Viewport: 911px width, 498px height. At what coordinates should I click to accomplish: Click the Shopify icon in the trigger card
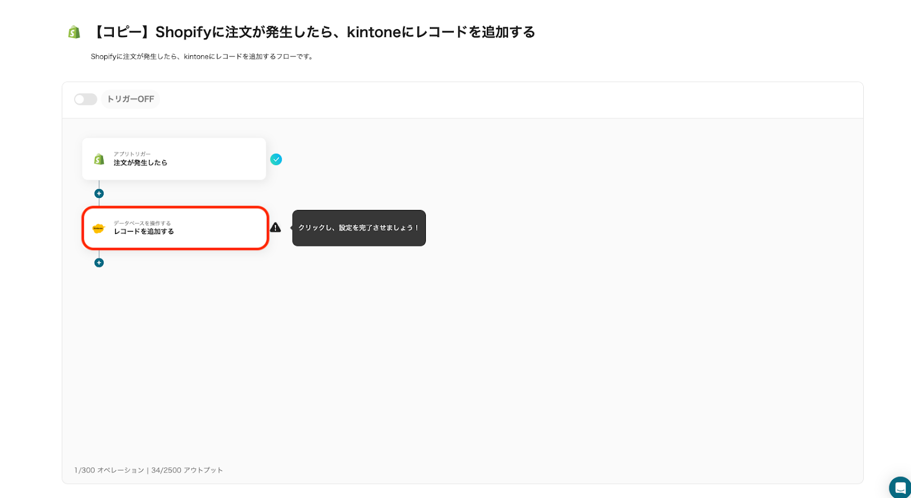(x=99, y=159)
